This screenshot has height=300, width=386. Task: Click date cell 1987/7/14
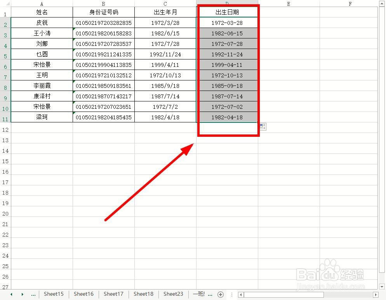(x=165, y=96)
